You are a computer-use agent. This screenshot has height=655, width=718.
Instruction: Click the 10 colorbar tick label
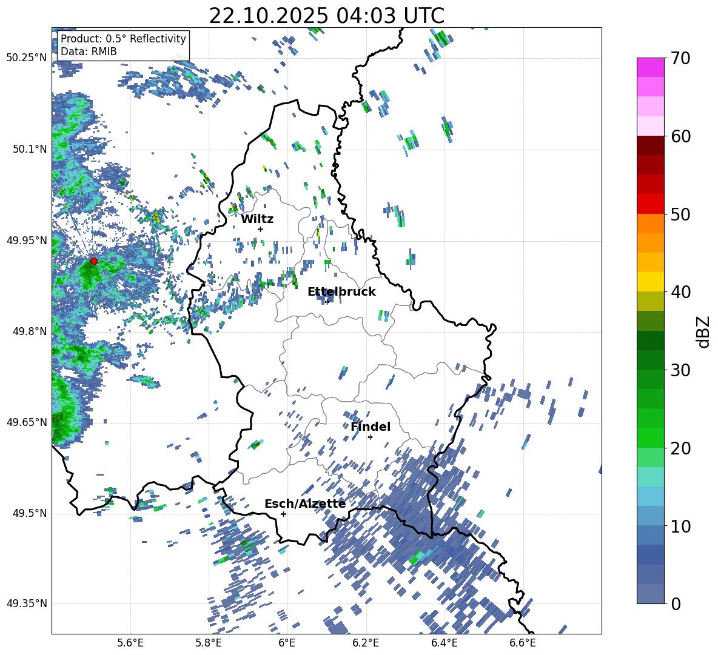click(680, 526)
